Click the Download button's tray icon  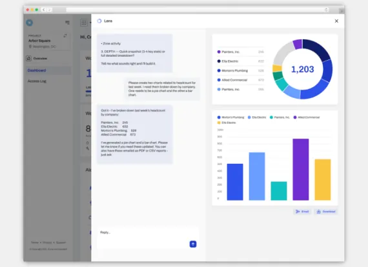pyautogui.click(x=318, y=212)
